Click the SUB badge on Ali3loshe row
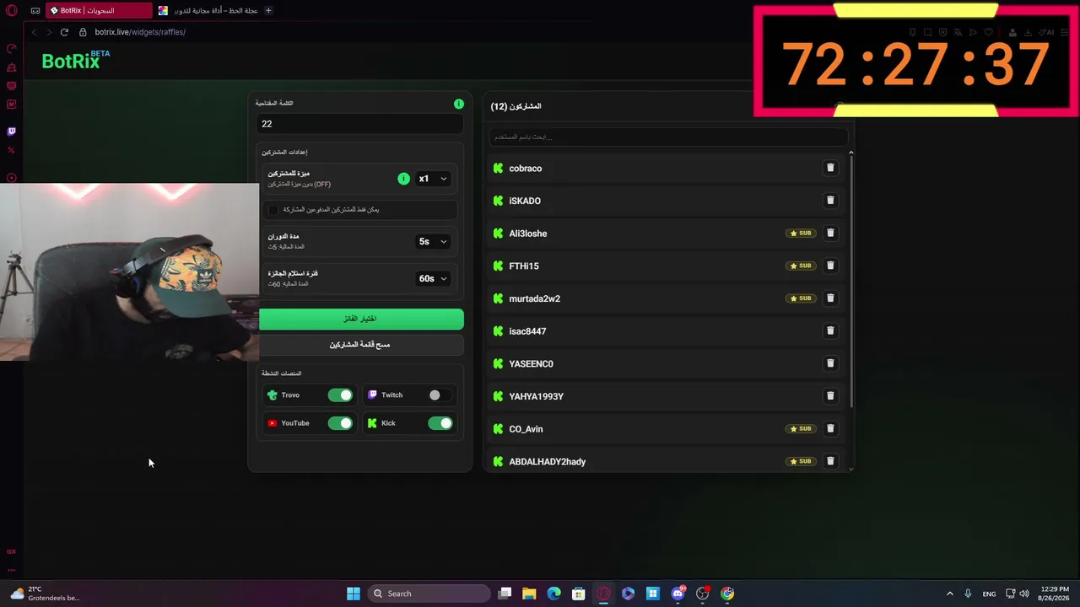 (x=801, y=234)
